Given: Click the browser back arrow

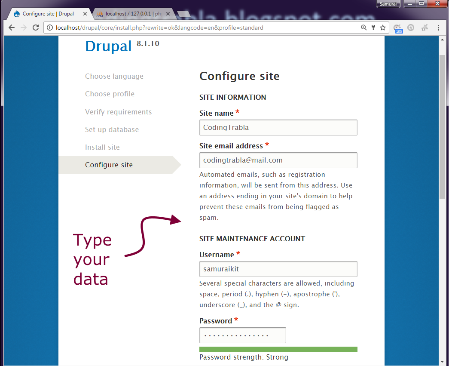Looking at the screenshot, I should click(12, 28).
